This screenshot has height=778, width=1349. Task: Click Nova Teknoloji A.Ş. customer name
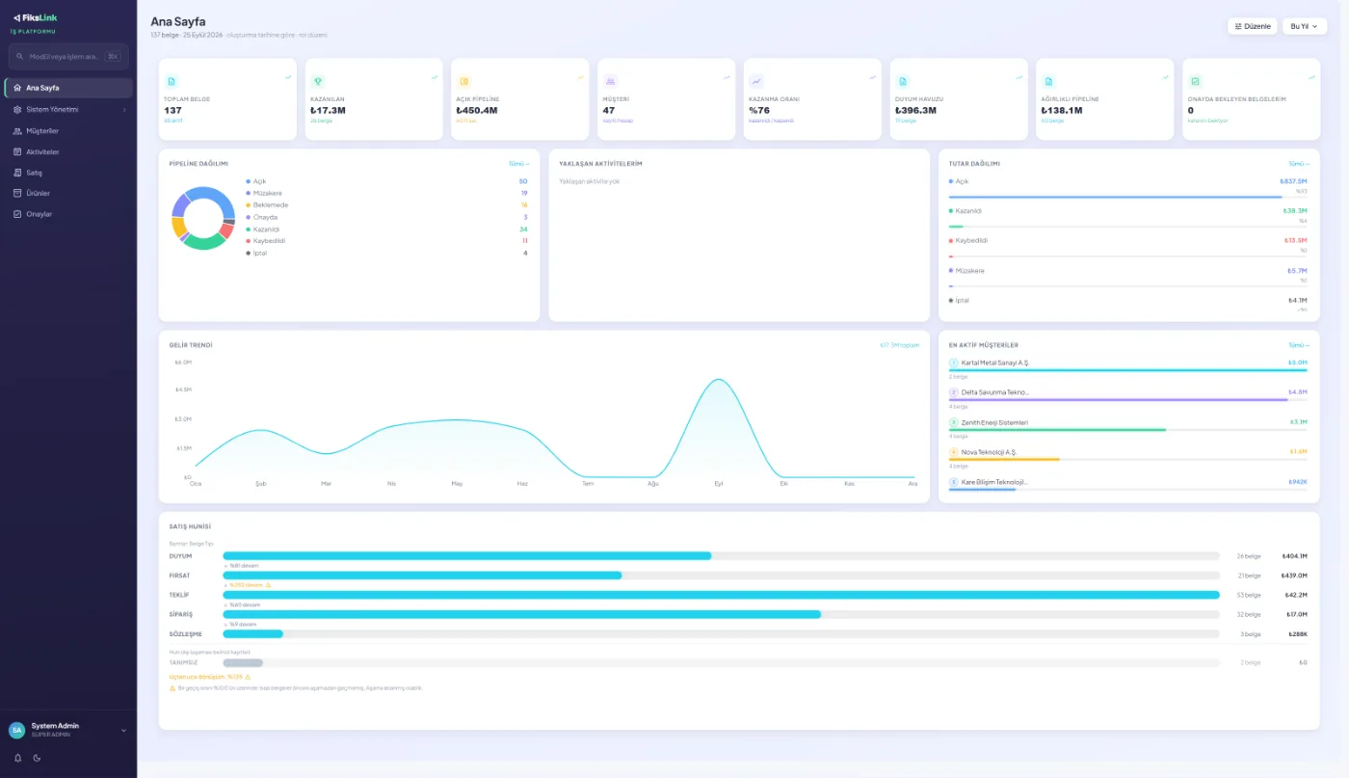[x=989, y=452]
